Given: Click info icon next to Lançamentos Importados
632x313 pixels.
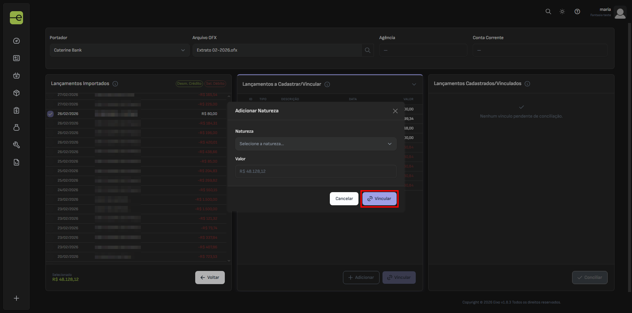Looking at the screenshot, I should [115, 84].
